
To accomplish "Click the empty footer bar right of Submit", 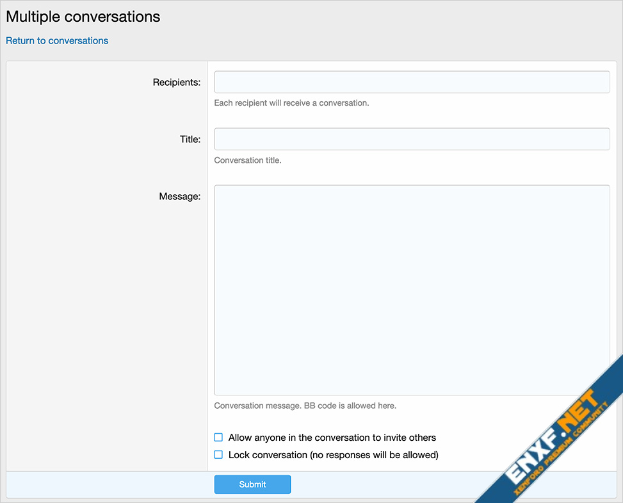I will tap(384, 484).
